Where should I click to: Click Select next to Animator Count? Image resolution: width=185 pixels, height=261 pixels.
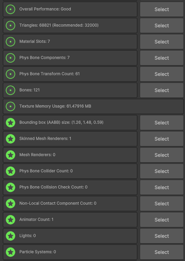point(162,220)
